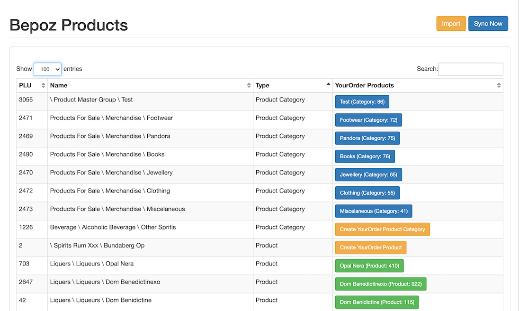Image resolution: width=519 pixels, height=311 pixels.
Task: Select PLU cell 2490
Action: (26, 155)
